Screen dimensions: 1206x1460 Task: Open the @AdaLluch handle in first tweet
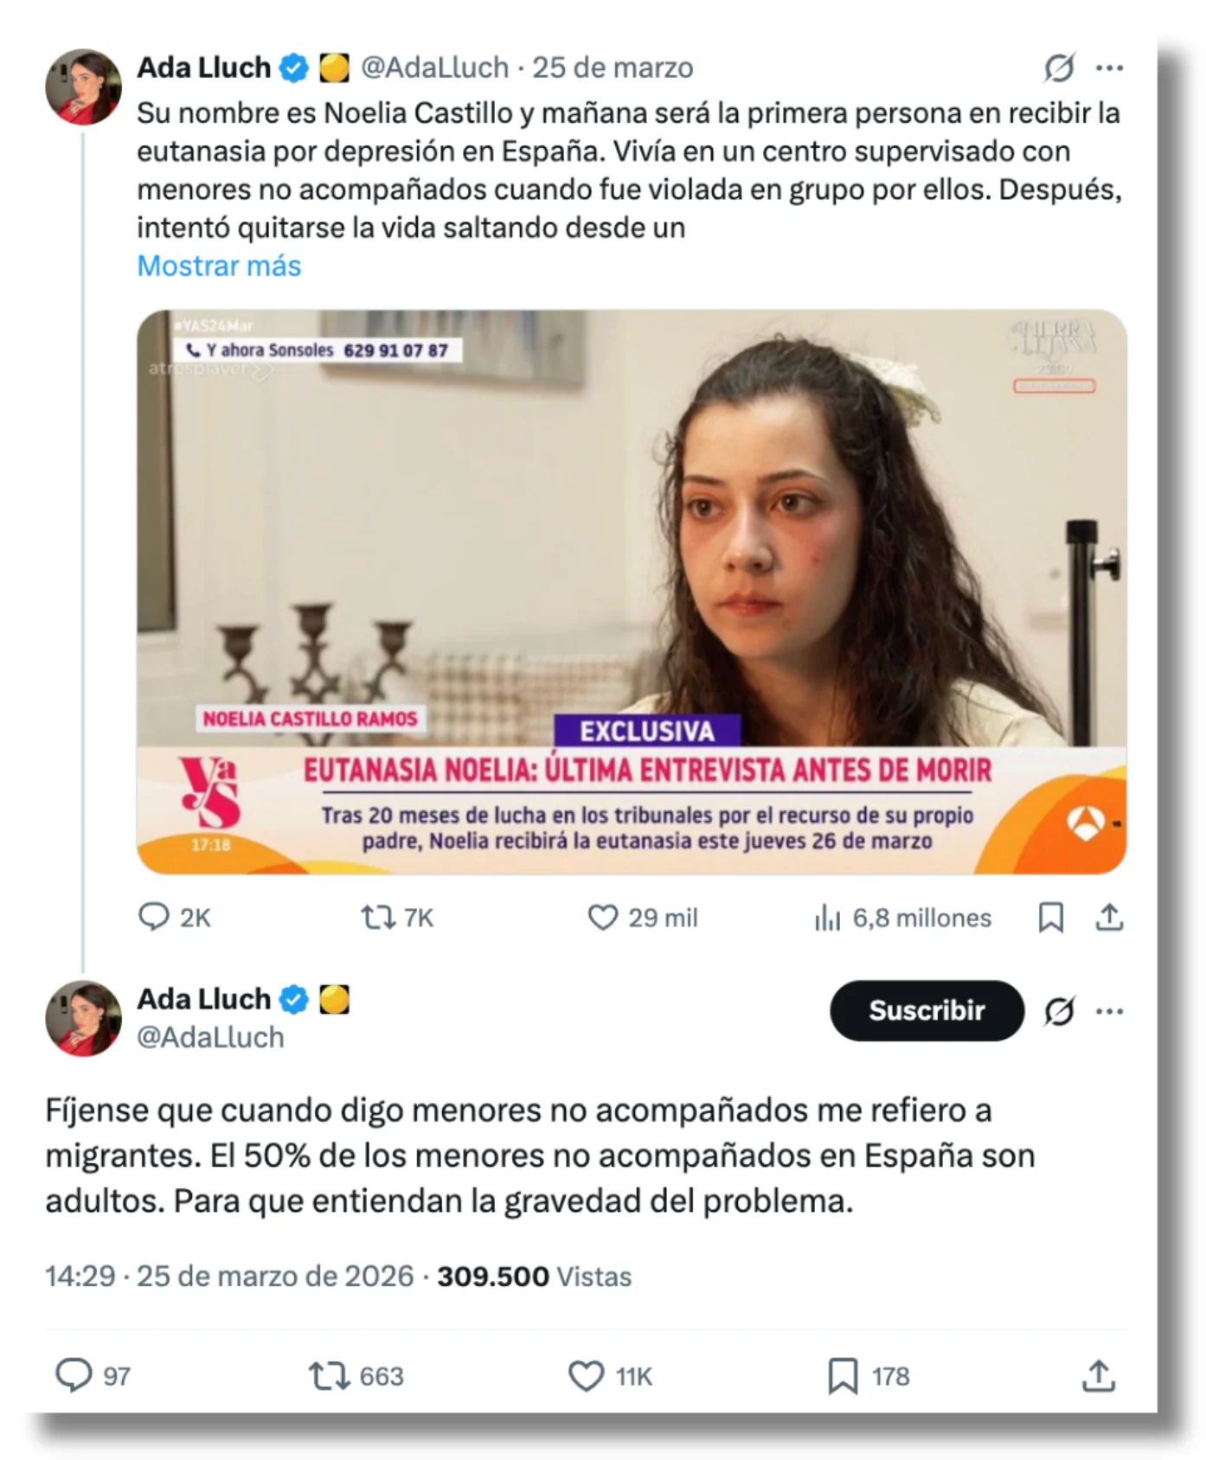[434, 67]
